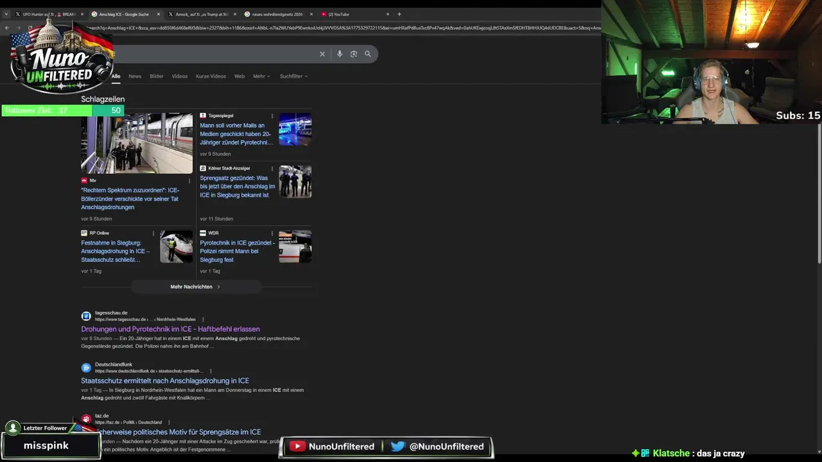Click the Tagesspiegel article thumbnail
The height and width of the screenshot is (462, 822).
[295, 129]
